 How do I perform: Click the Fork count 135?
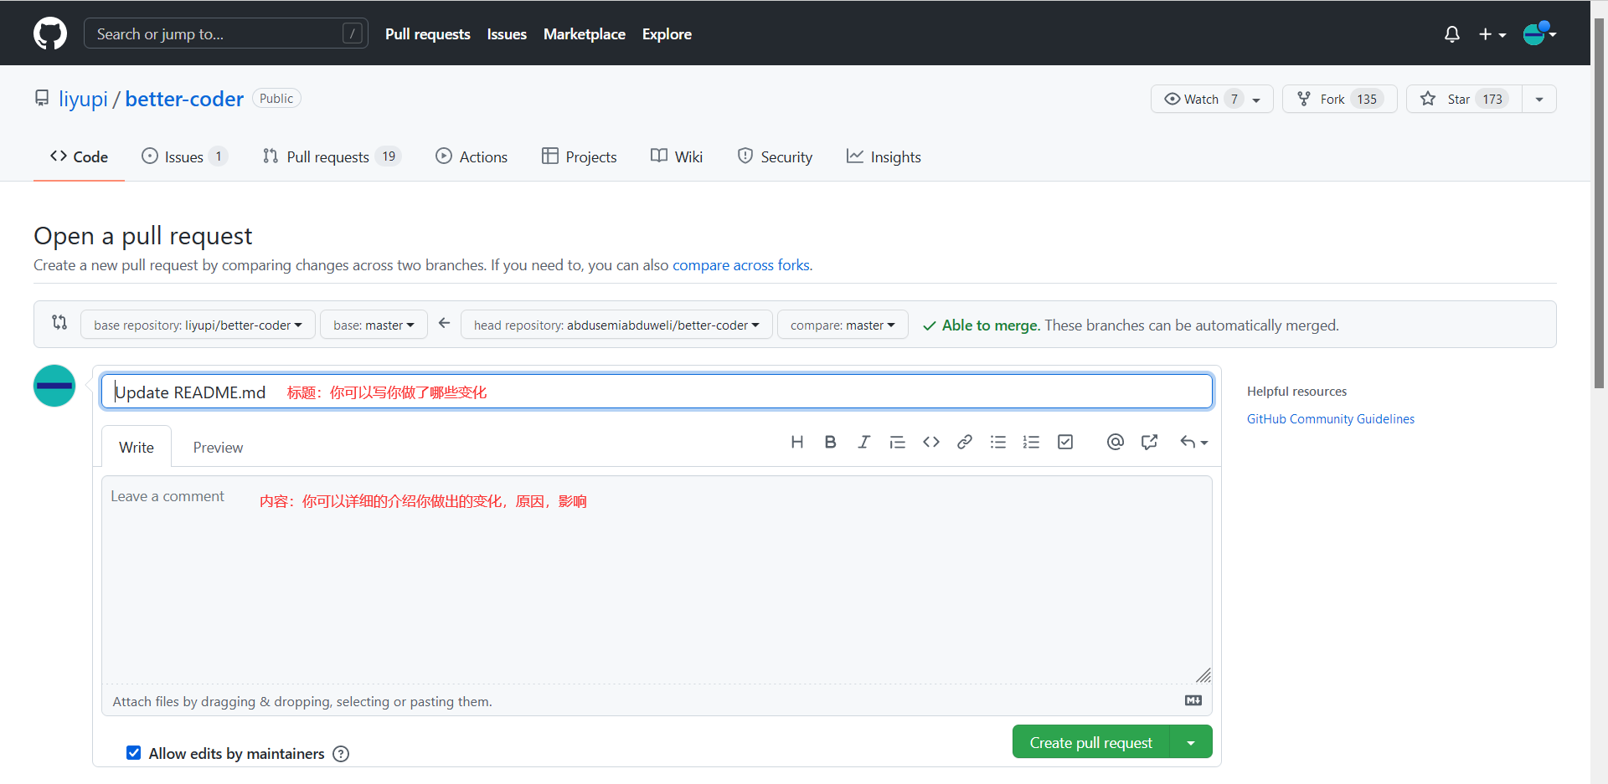[x=1367, y=99]
